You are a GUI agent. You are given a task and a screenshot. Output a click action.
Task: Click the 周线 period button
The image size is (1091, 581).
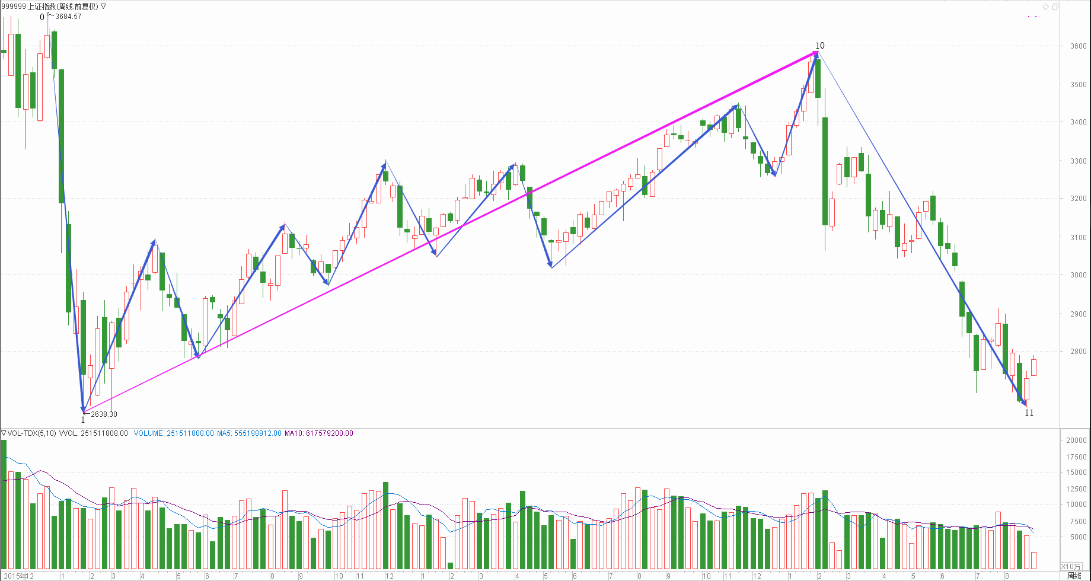coord(1074,576)
